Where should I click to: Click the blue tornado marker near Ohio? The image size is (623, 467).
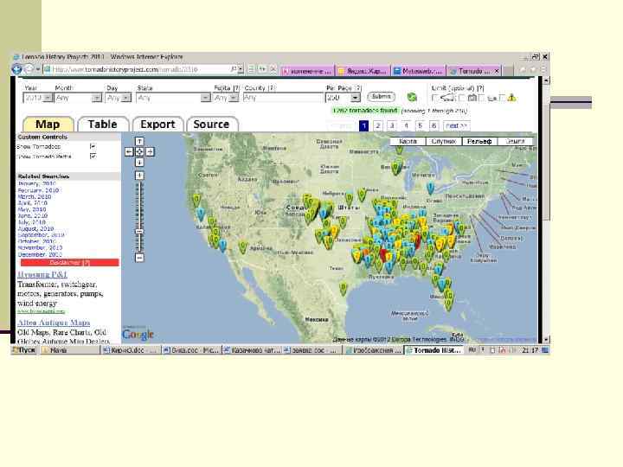[x=430, y=187]
